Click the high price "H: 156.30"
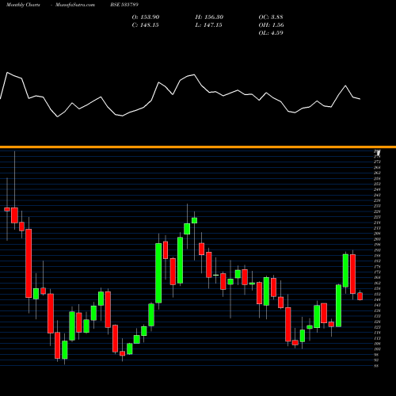Screen dimensions: 396x396 point(209,17)
